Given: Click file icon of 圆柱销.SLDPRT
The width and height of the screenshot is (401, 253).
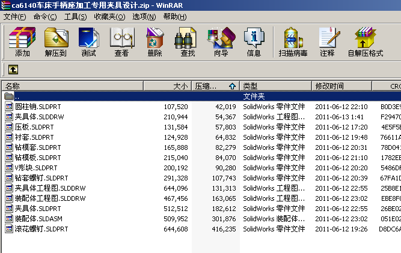Looking at the screenshot, I should pos(9,106).
